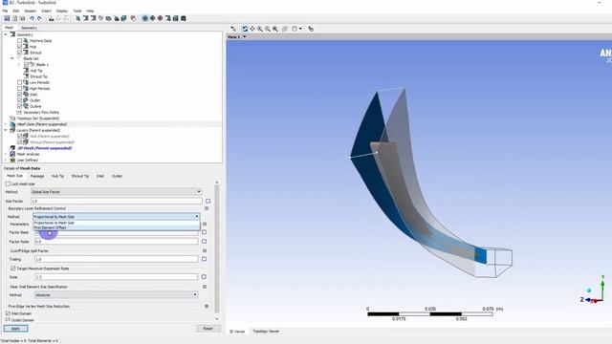Collapse the Geometry tree node
Screen dimensions: 612x344
pyautogui.click(x=6, y=34)
